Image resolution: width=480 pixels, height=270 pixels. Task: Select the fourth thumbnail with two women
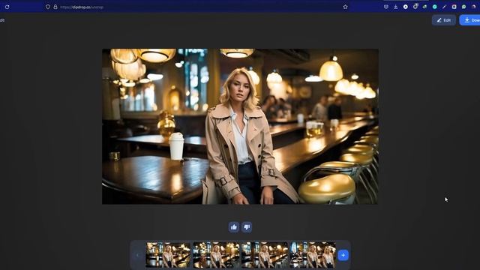313,255
